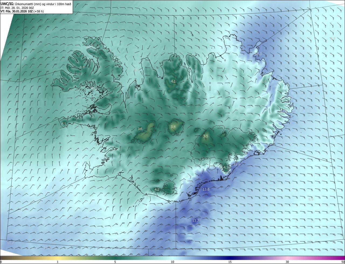This screenshot has height=264, width=345.
Task: Click the 3.8 value label
Action: (140, 129)
